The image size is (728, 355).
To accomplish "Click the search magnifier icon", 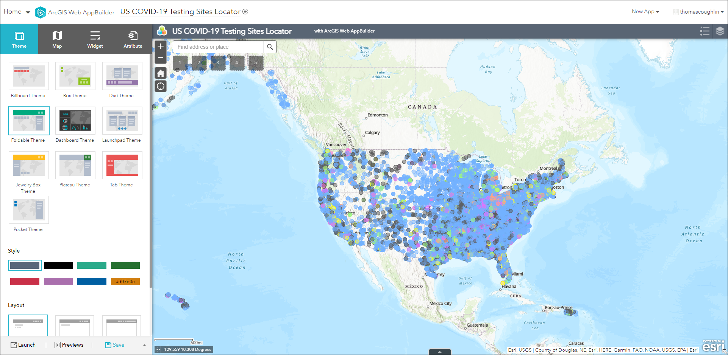I will click(x=270, y=47).
